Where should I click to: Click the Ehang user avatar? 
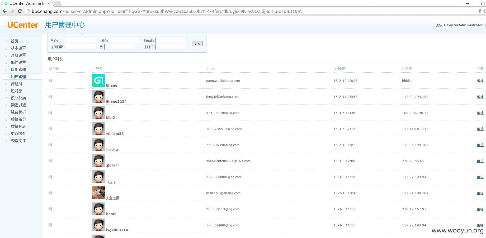(99, 80)
